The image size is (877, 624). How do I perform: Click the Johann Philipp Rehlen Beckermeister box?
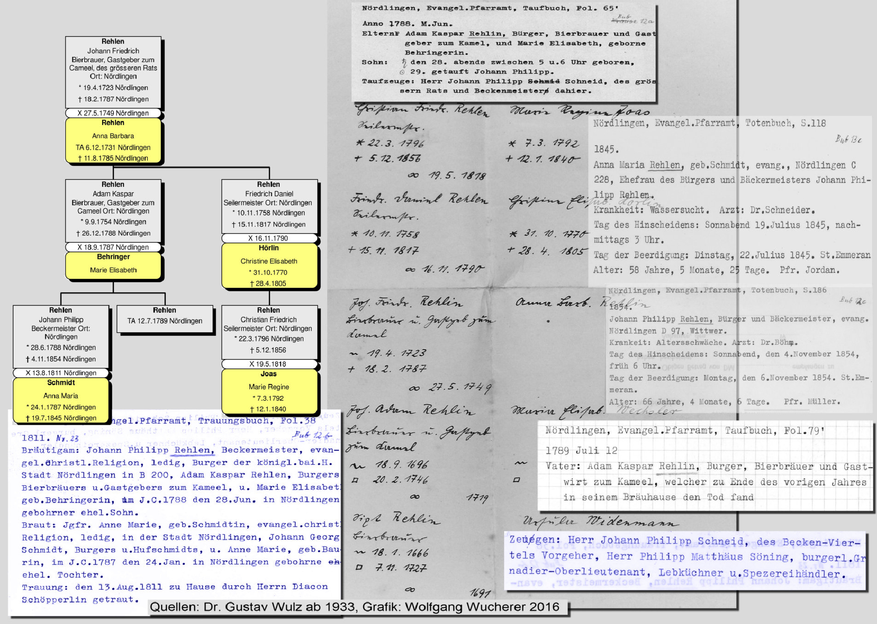(x=61, y=336)
